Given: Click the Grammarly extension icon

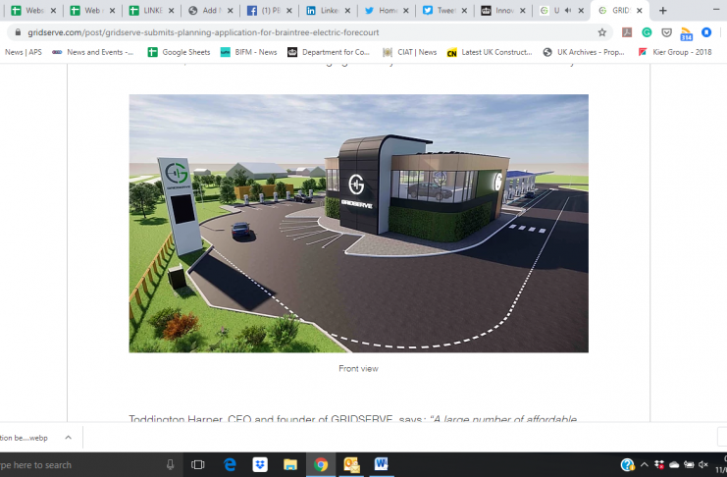Looking at the screenshot, I should pyautogui.click(x=647, y=32).
